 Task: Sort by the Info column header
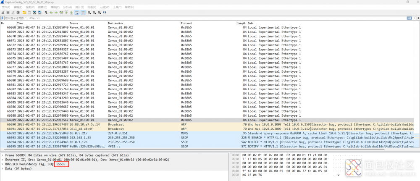point(330,23)
